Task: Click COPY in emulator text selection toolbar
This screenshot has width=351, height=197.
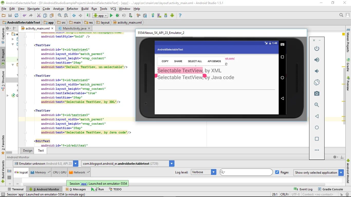Action: [x=165, y=61]
